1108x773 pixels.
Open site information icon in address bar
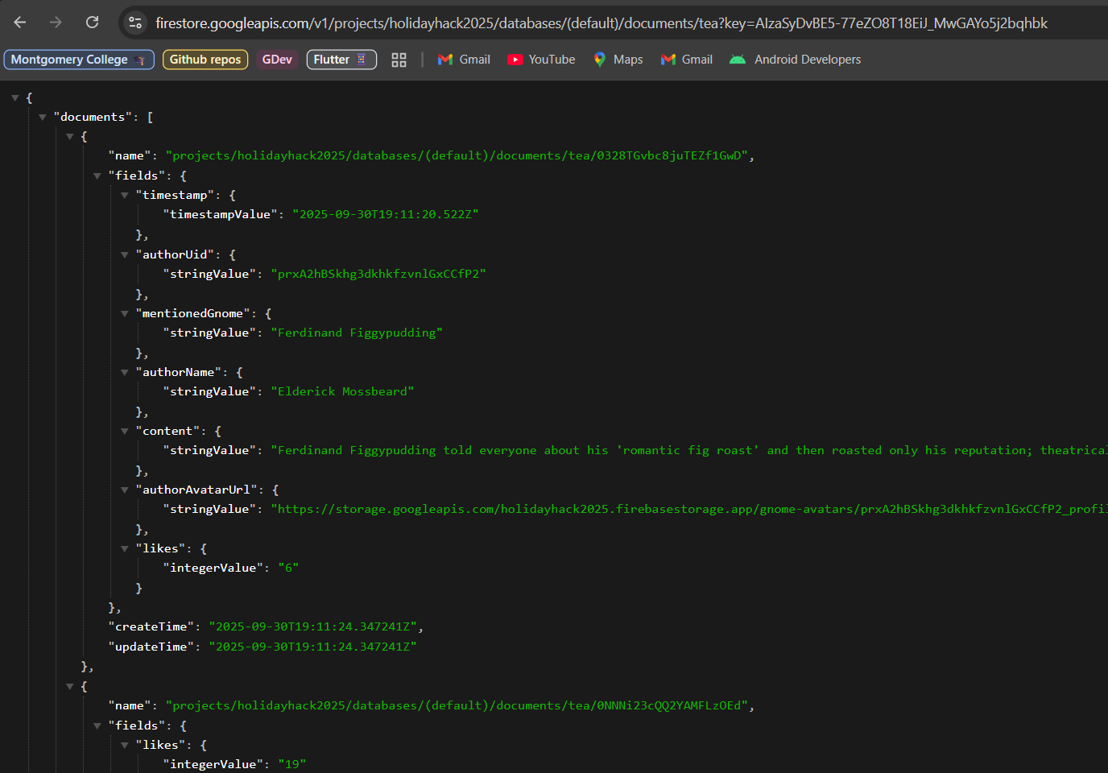(135, 23)
